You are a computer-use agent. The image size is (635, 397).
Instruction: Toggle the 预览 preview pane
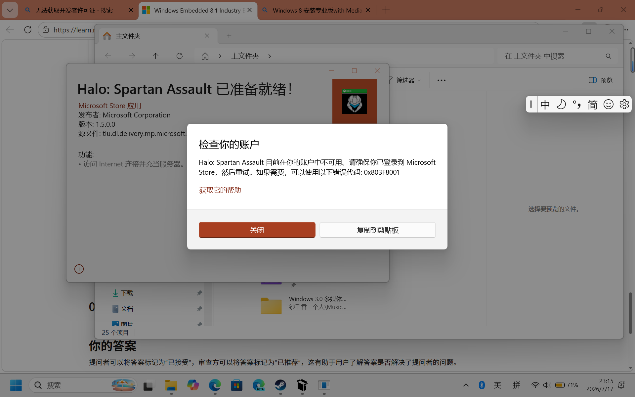(601, 80)
